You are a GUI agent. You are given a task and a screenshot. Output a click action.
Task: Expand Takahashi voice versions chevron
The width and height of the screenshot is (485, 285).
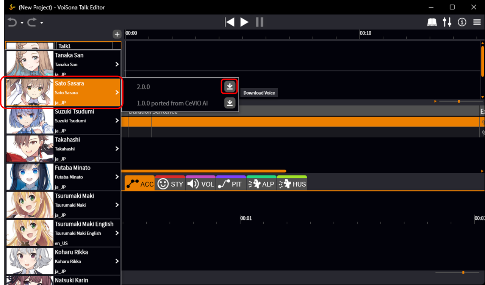point(117,149)
